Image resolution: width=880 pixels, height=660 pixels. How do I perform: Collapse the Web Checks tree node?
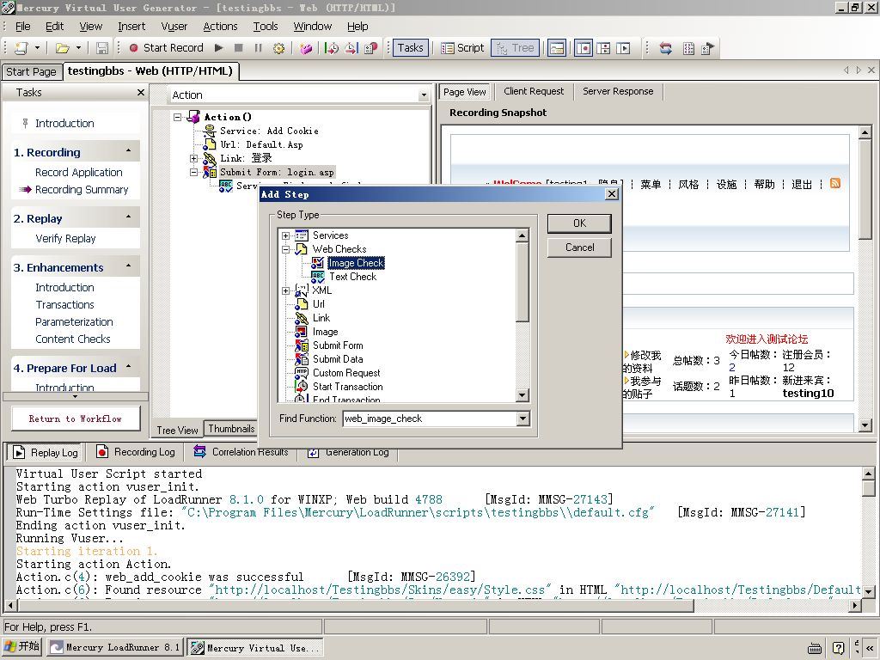pyautogui.click(x=285, y=249)
